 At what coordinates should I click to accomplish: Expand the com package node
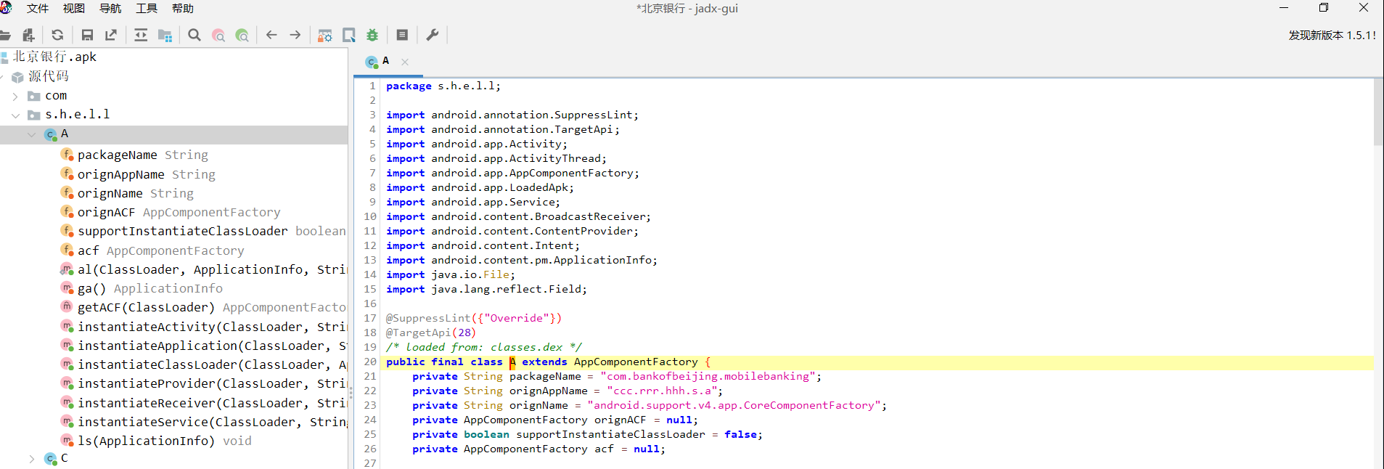(x=15, y=96)
